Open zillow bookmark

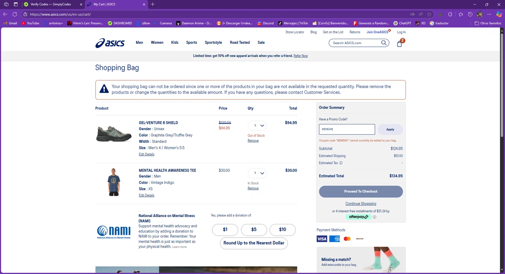click(x=143, y=23)
